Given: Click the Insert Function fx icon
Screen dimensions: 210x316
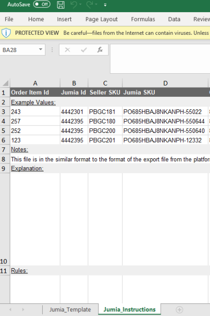Looking at the screenshot, I should click(x=100, y=50).
